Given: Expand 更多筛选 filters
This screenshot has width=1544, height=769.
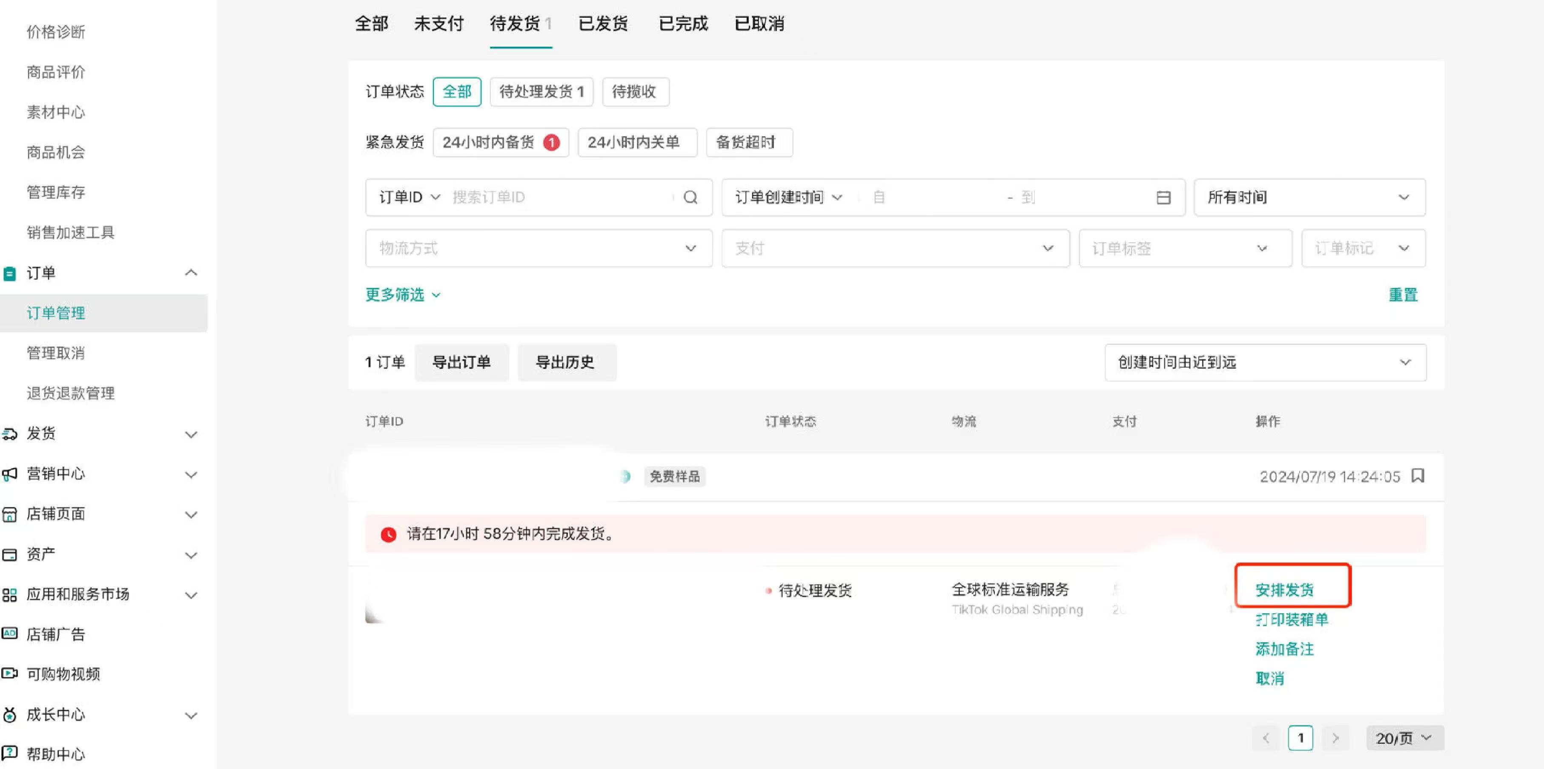Looking at the screenshot, I should click(403, 295).
